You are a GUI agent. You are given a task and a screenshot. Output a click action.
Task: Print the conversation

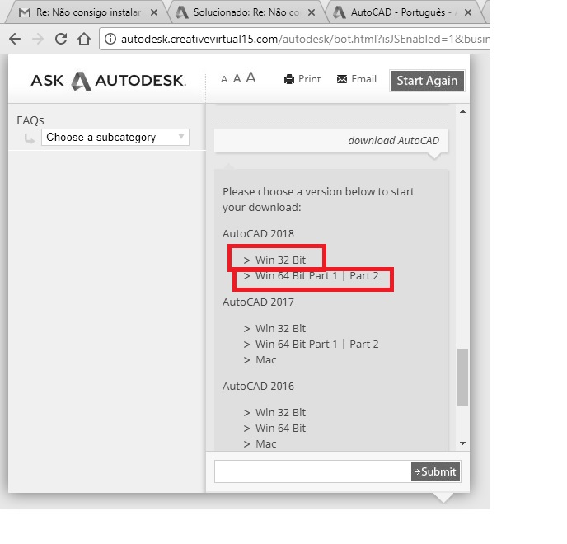pyautogui.click(x=302, y=79)
